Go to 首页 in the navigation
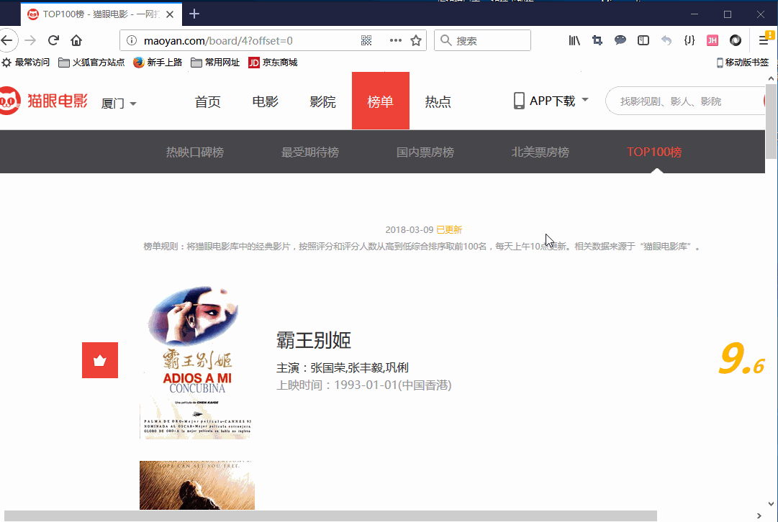Viewport: 778px width, 522px height. [x=207, y=101]
